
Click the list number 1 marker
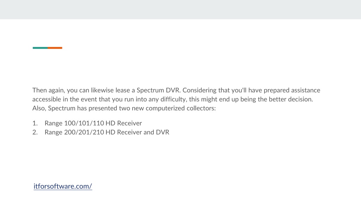click(x=35, y=123)
